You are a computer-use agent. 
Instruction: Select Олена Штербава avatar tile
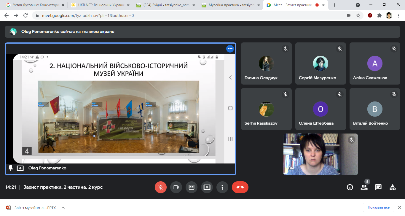tap(321, 109)
